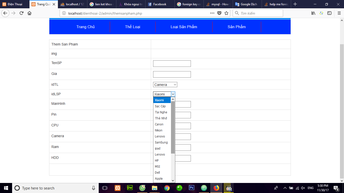
Task: Select Tai Nghe option
Action: [x=162, y=112]
